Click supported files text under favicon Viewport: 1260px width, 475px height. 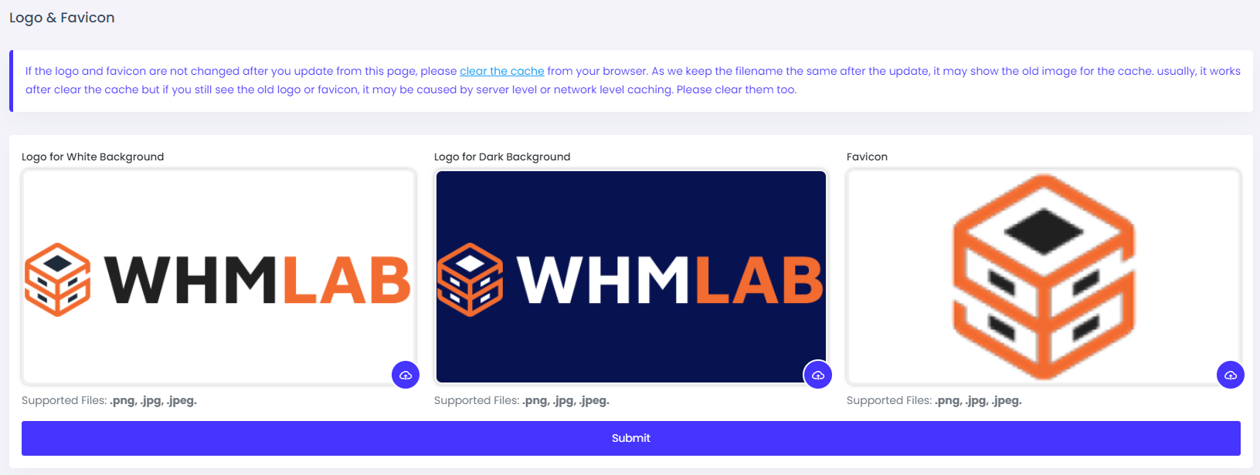pyautogui.click(x=934, y=400)
